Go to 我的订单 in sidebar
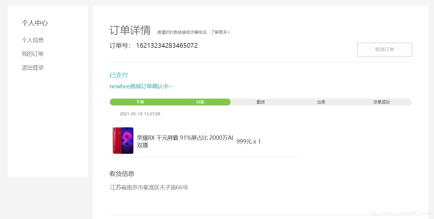Image resolution: width=434 pixels, height=219 pixels. (32, 54)
